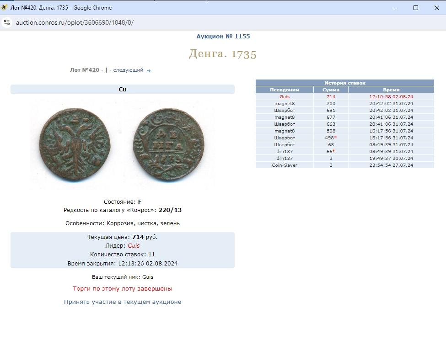Open the coin reverse Денга 1735 image
This screenshot has width=446, height=350.
coord(169,144)
